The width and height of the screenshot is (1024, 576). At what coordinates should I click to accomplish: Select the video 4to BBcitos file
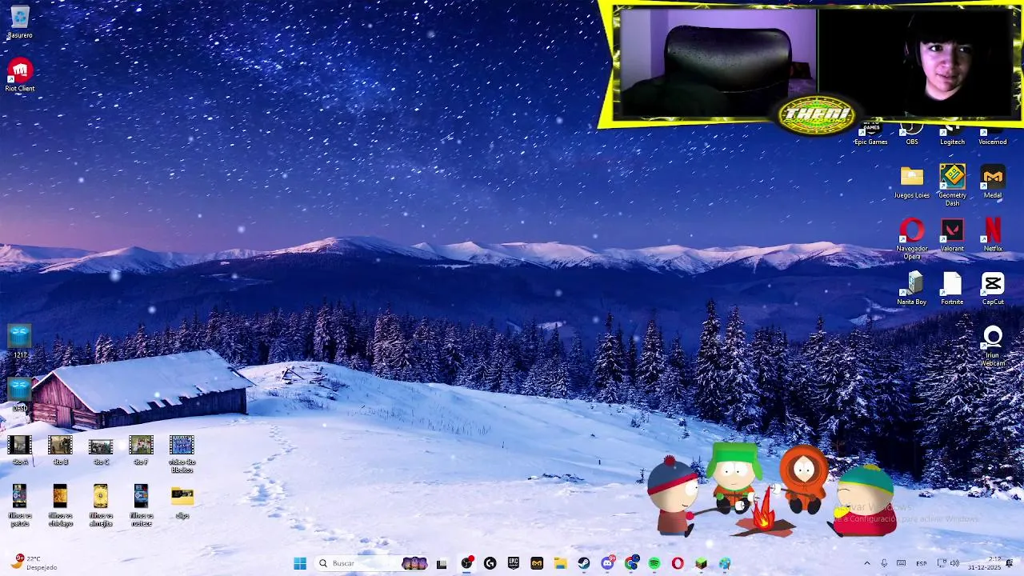pyautogui.click(x=182, y=454)
